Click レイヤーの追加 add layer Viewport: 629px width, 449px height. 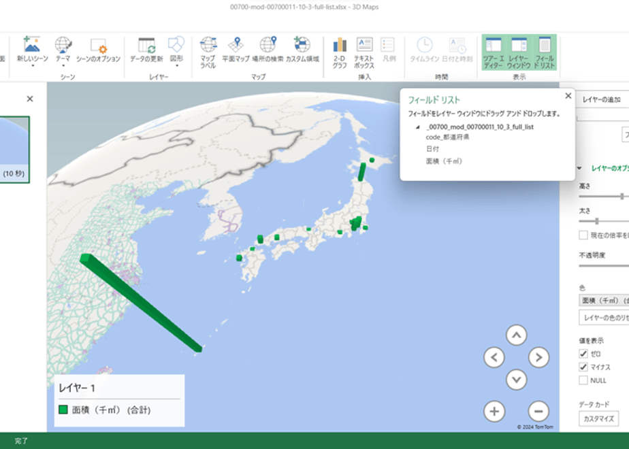pos(602,100)
